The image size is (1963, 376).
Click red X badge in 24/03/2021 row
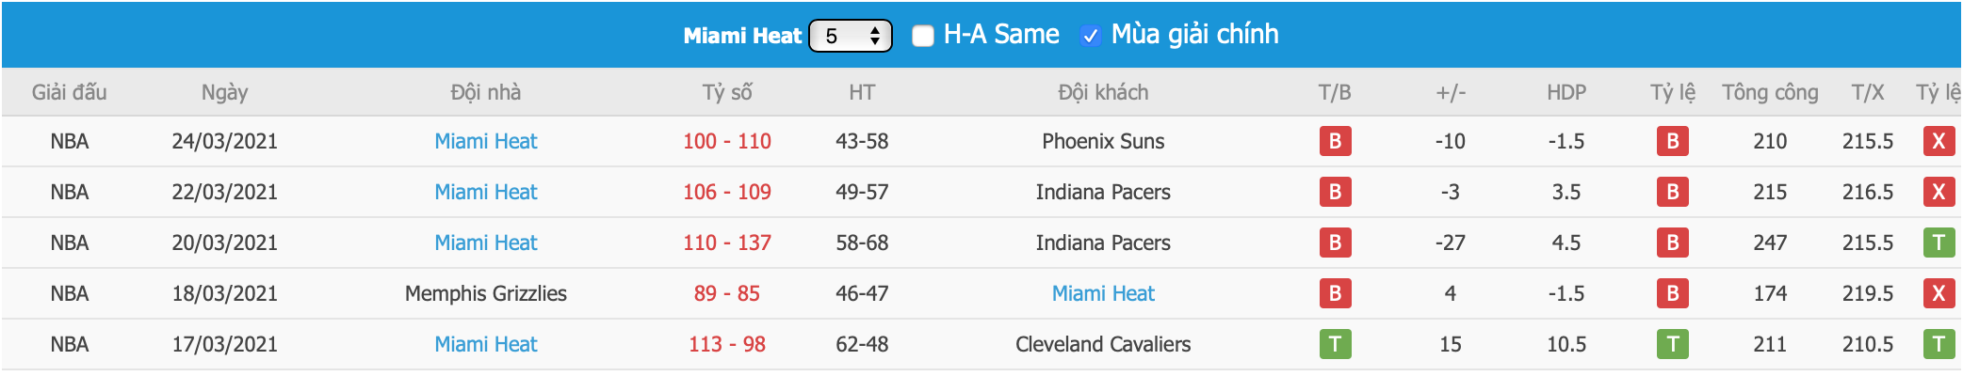pos(1939,141)
